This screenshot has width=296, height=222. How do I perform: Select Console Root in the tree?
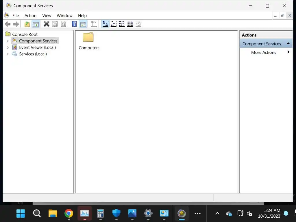25,34
